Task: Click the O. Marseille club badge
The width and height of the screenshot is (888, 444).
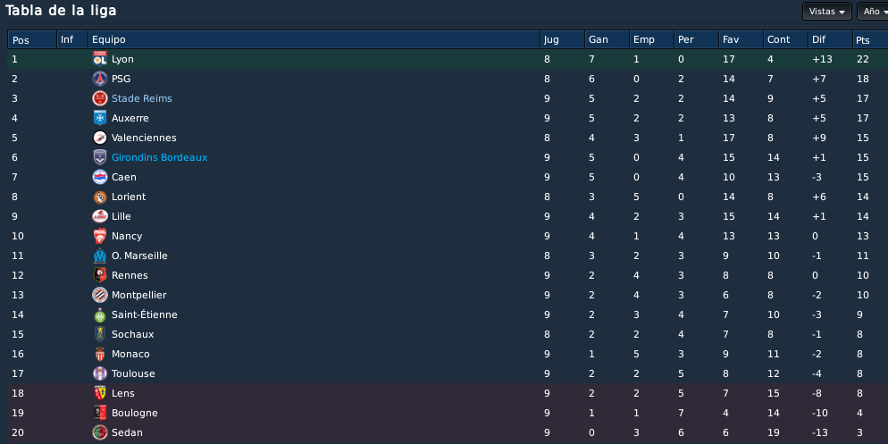Action: tap(100, 256)
